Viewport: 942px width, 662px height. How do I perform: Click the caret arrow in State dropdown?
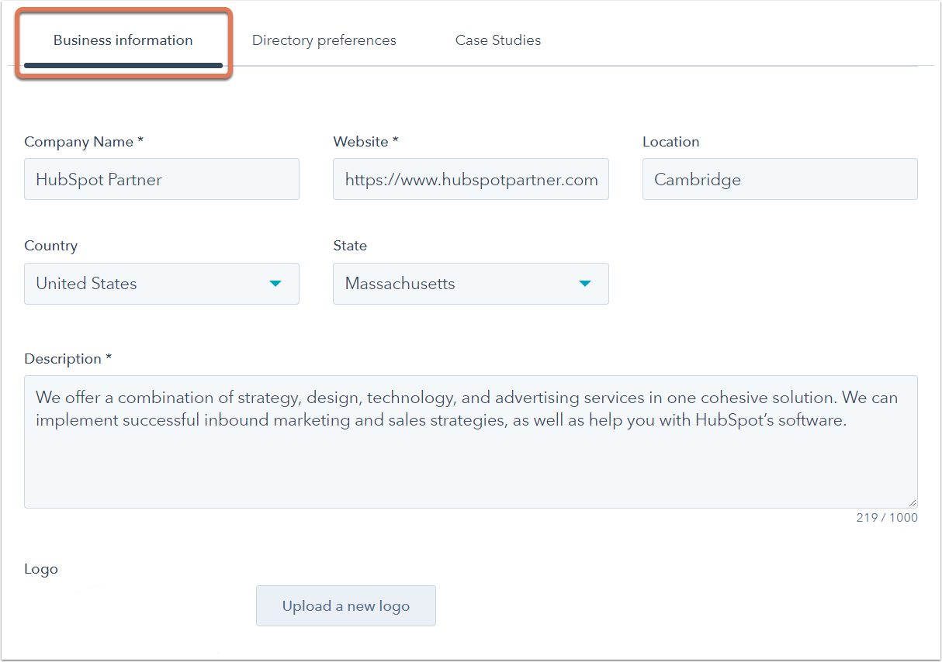tap(585, 284)
